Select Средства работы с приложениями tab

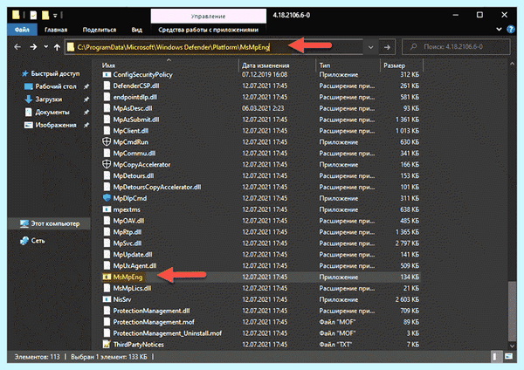[x=208, y=30]
